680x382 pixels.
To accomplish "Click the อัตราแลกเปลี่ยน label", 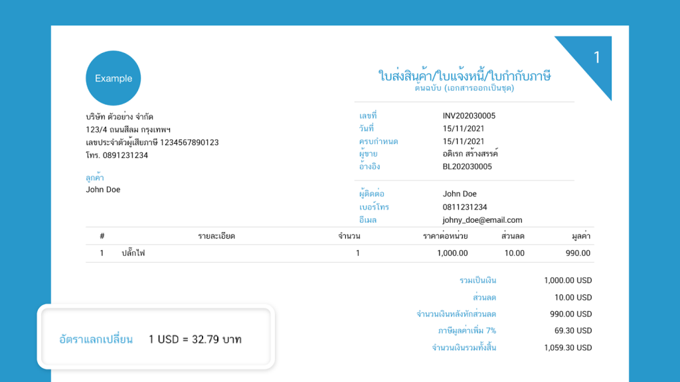I will pyautogui.click(x=96, y=340).
